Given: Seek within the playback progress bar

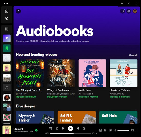Looking at the screenshot, I should (x=70, y=133).
